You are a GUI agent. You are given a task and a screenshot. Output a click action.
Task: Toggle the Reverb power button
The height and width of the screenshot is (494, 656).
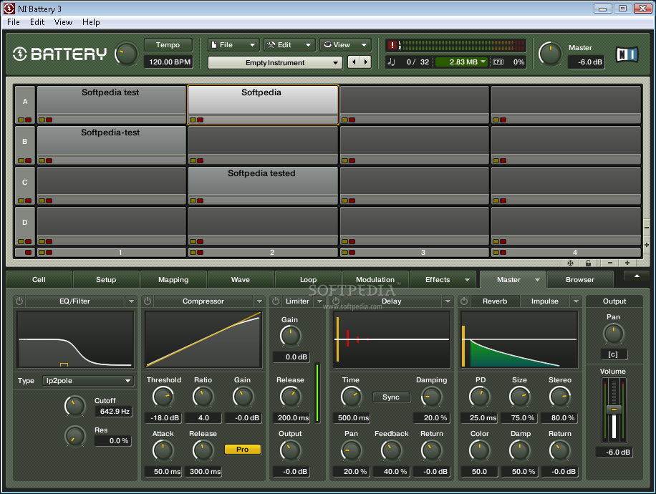pos(463,301)
